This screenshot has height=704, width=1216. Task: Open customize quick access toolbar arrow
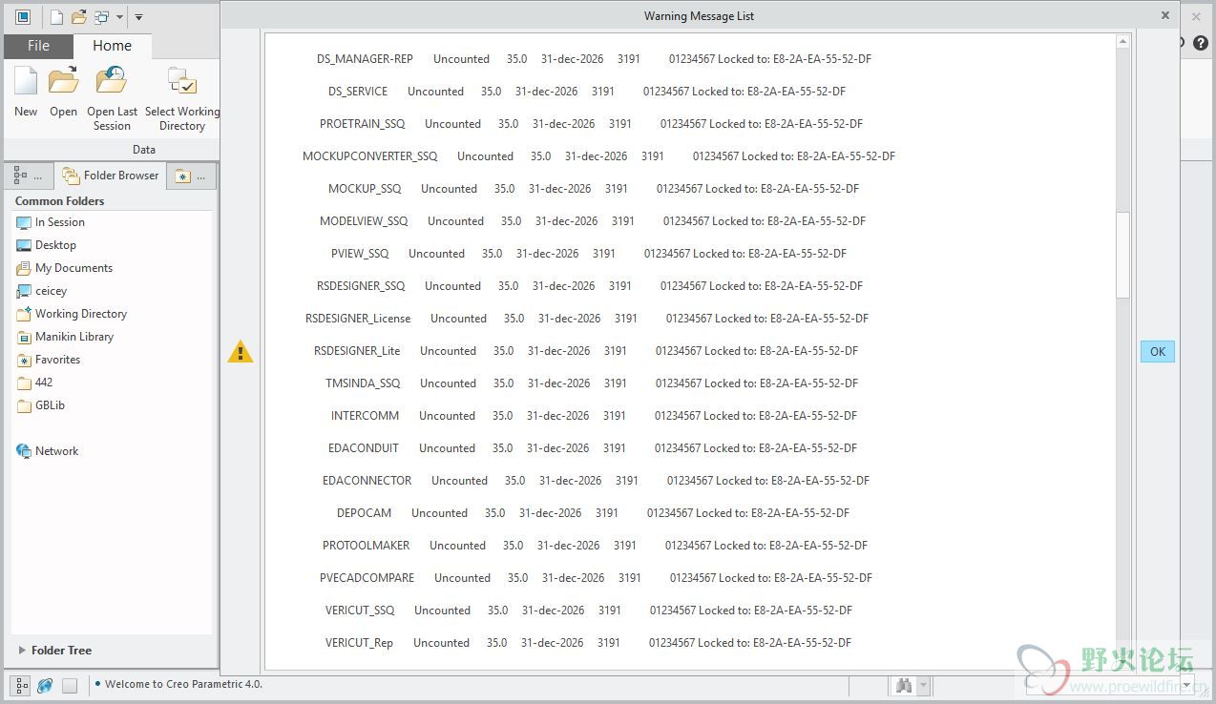[x=138, y=17]
